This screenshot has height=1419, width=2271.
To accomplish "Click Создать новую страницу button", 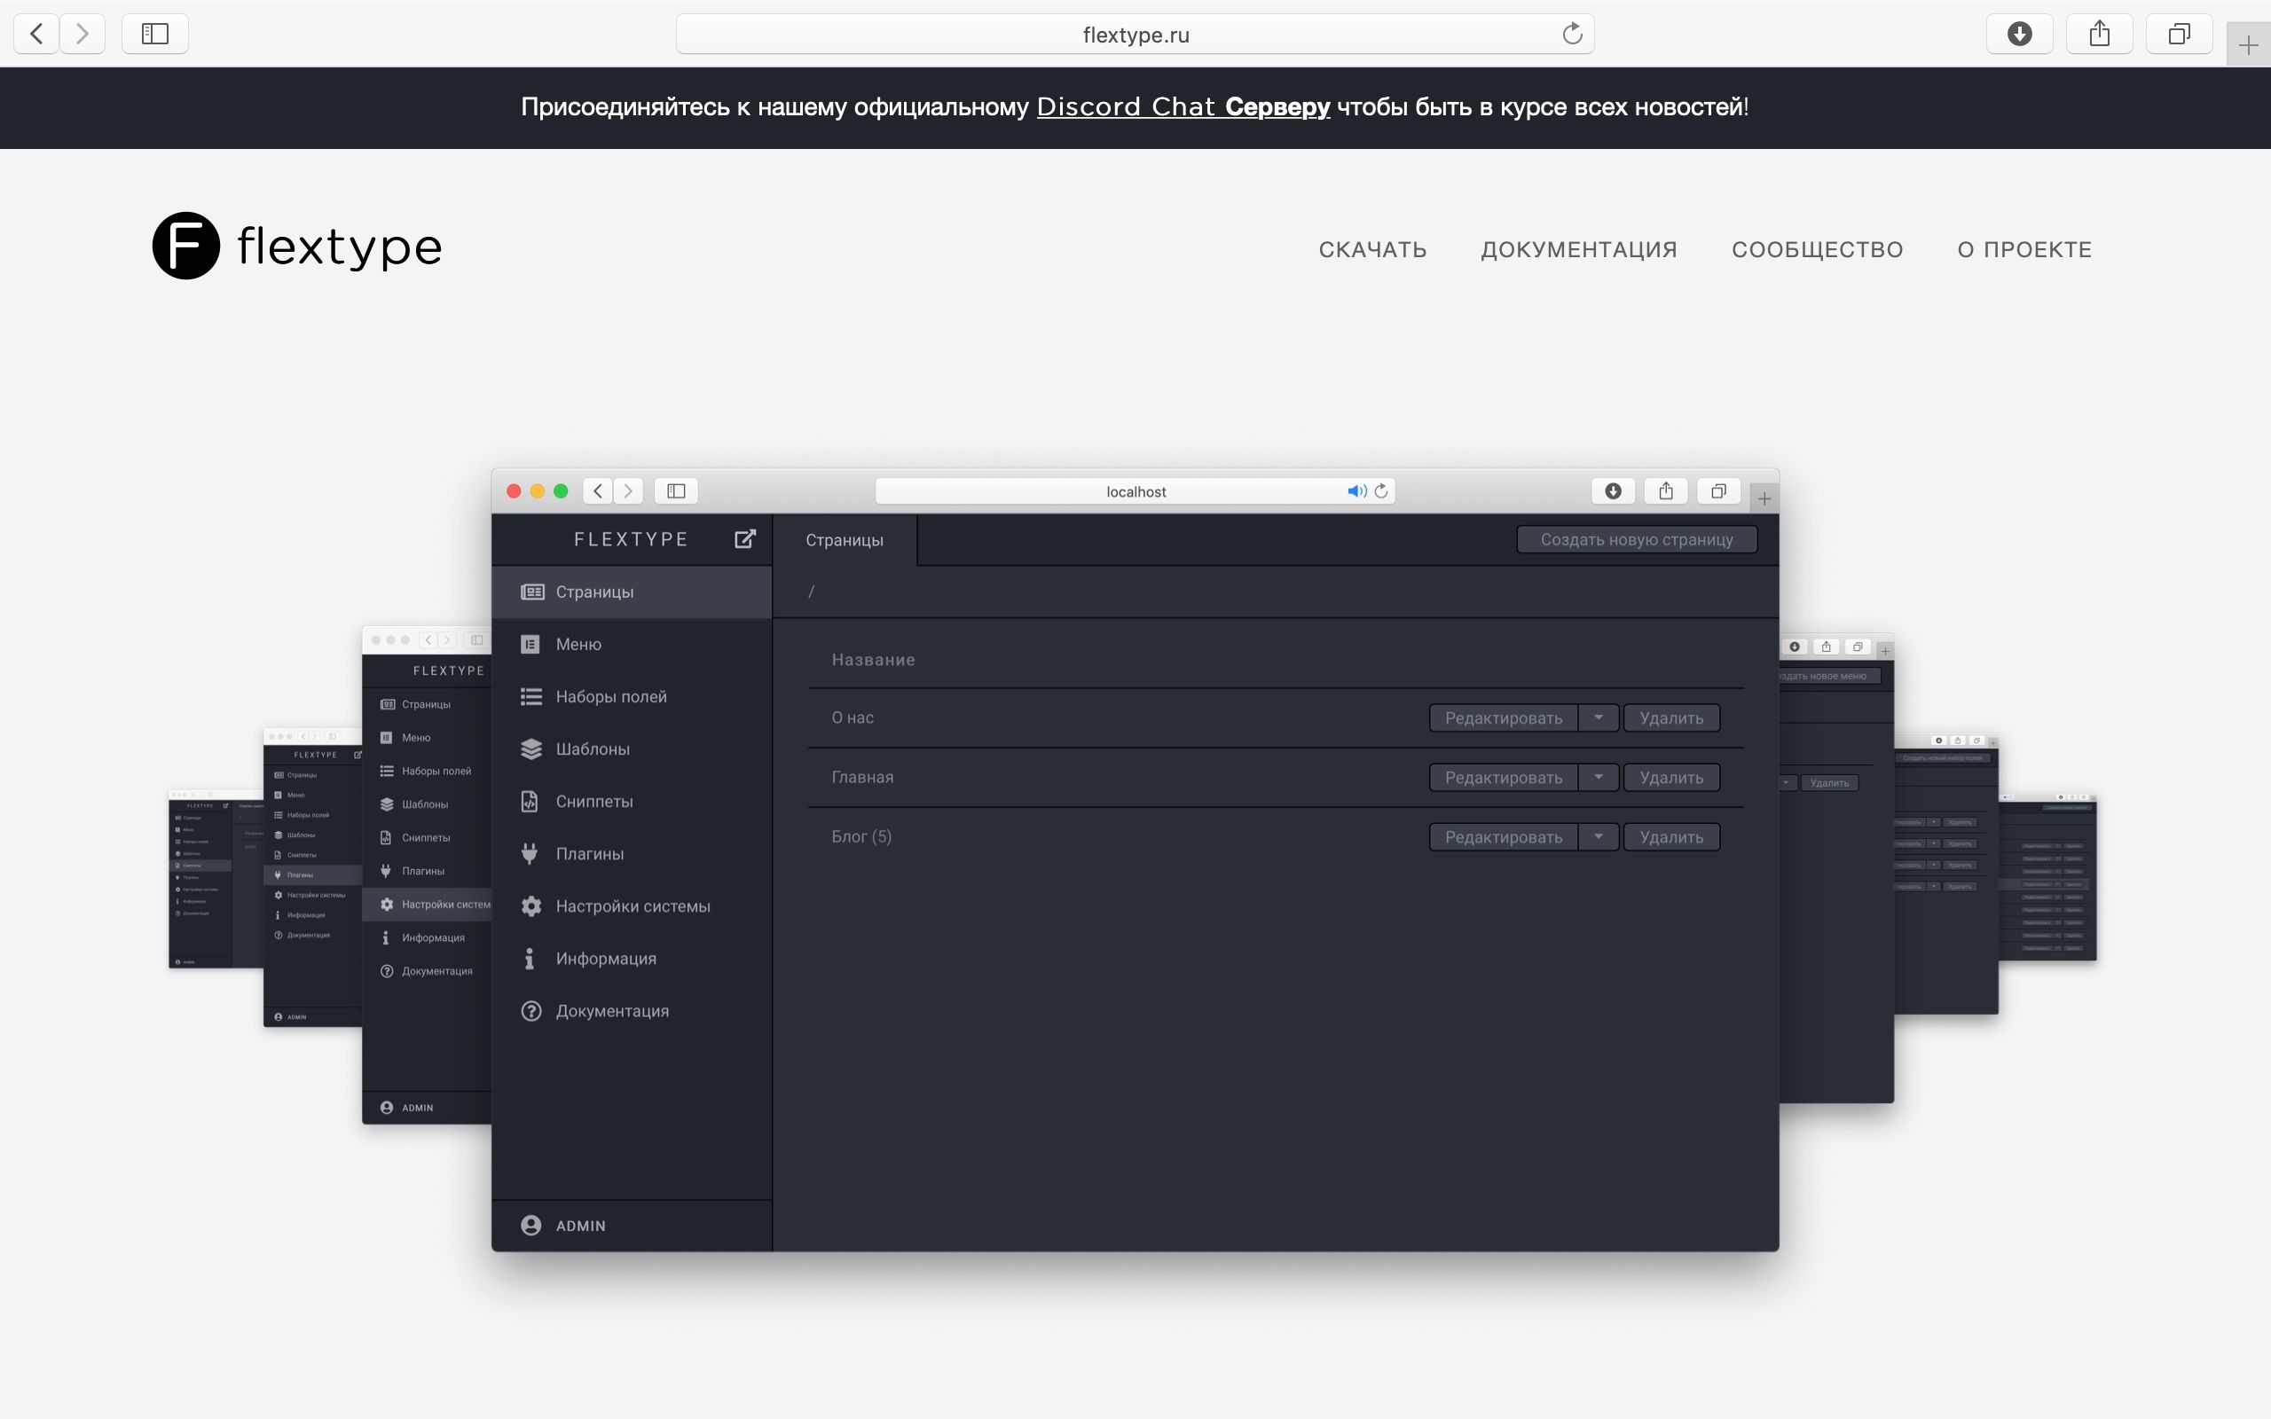I will 1637,539.
